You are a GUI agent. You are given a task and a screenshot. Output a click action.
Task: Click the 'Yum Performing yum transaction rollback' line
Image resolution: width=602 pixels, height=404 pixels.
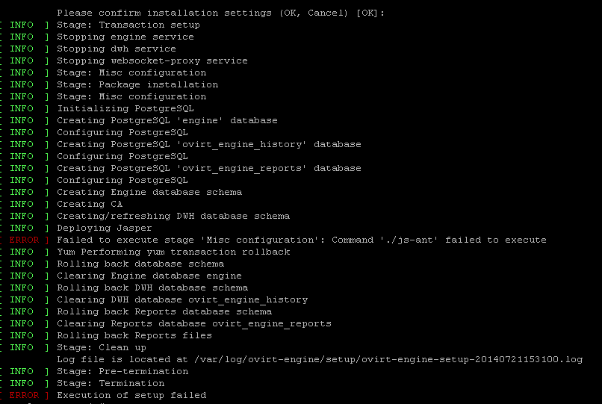(173, 252)
